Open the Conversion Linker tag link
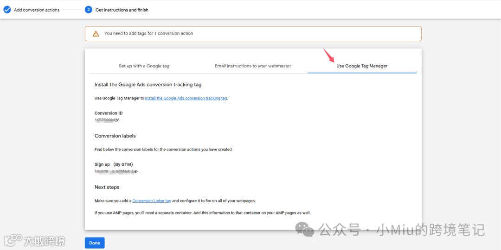Image resolution: width=501 pixels, height=250 pixels. click(x=152, y=201)
